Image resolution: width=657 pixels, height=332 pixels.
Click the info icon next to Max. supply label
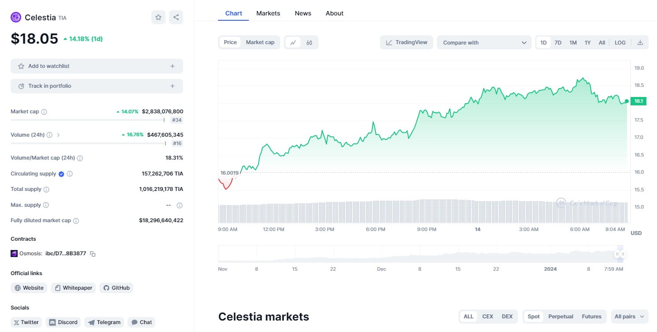46,205
